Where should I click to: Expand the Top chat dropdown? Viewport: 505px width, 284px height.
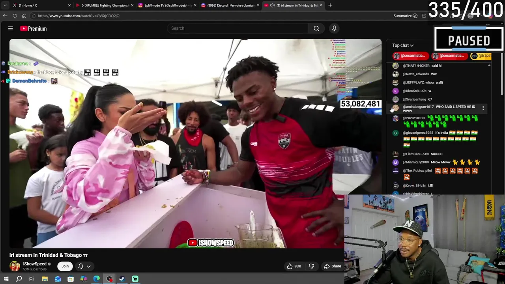pos(403,45)
